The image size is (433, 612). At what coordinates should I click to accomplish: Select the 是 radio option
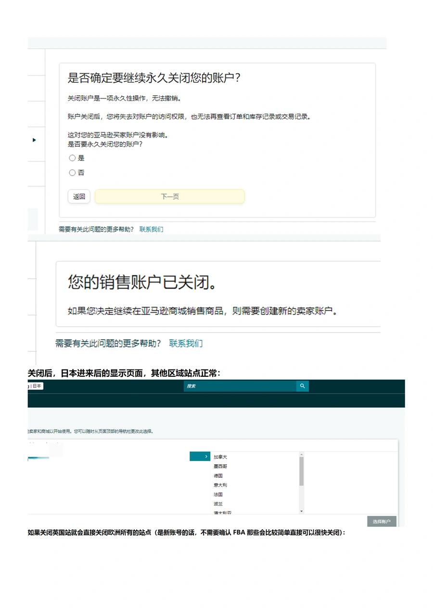[72, 158]
